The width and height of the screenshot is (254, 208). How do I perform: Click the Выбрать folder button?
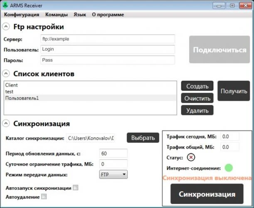coord(143,138)
